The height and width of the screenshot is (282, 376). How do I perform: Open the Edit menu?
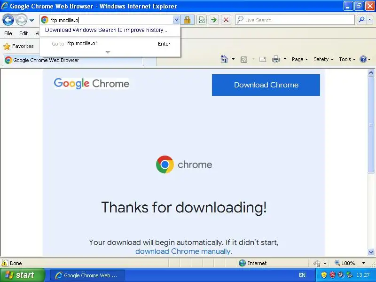click(x=23, y=33)
